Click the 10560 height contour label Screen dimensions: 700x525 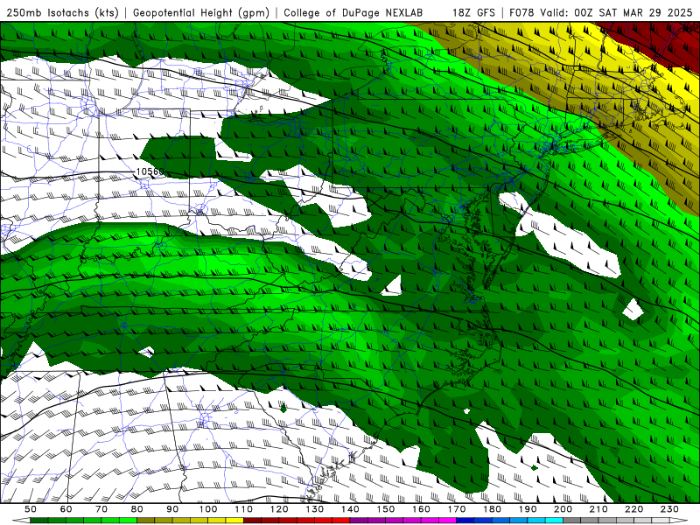coord(150,171)
